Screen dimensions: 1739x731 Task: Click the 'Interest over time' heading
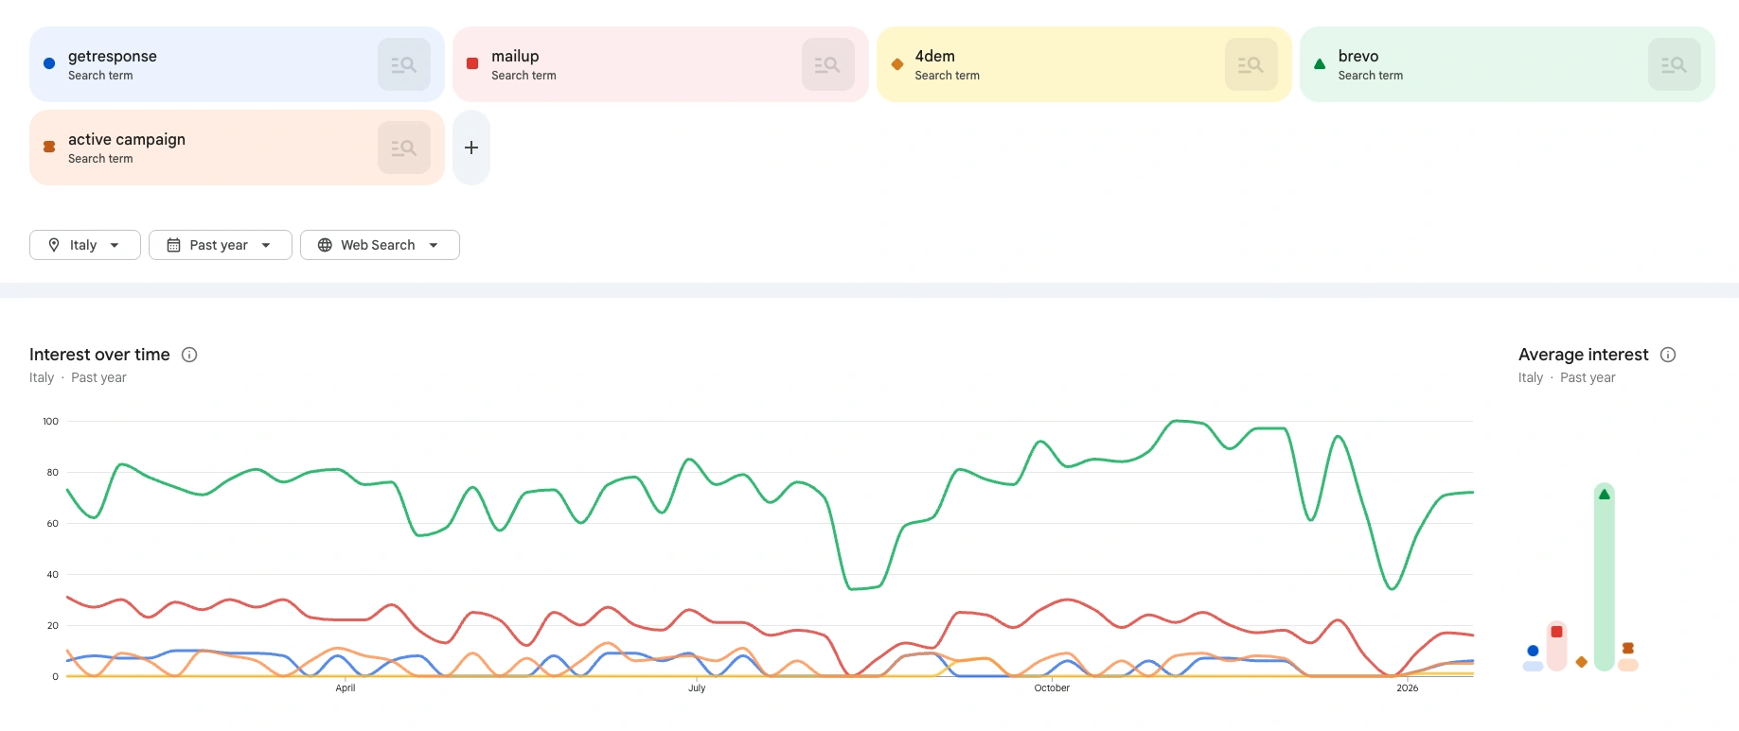(x=99, y=355)
